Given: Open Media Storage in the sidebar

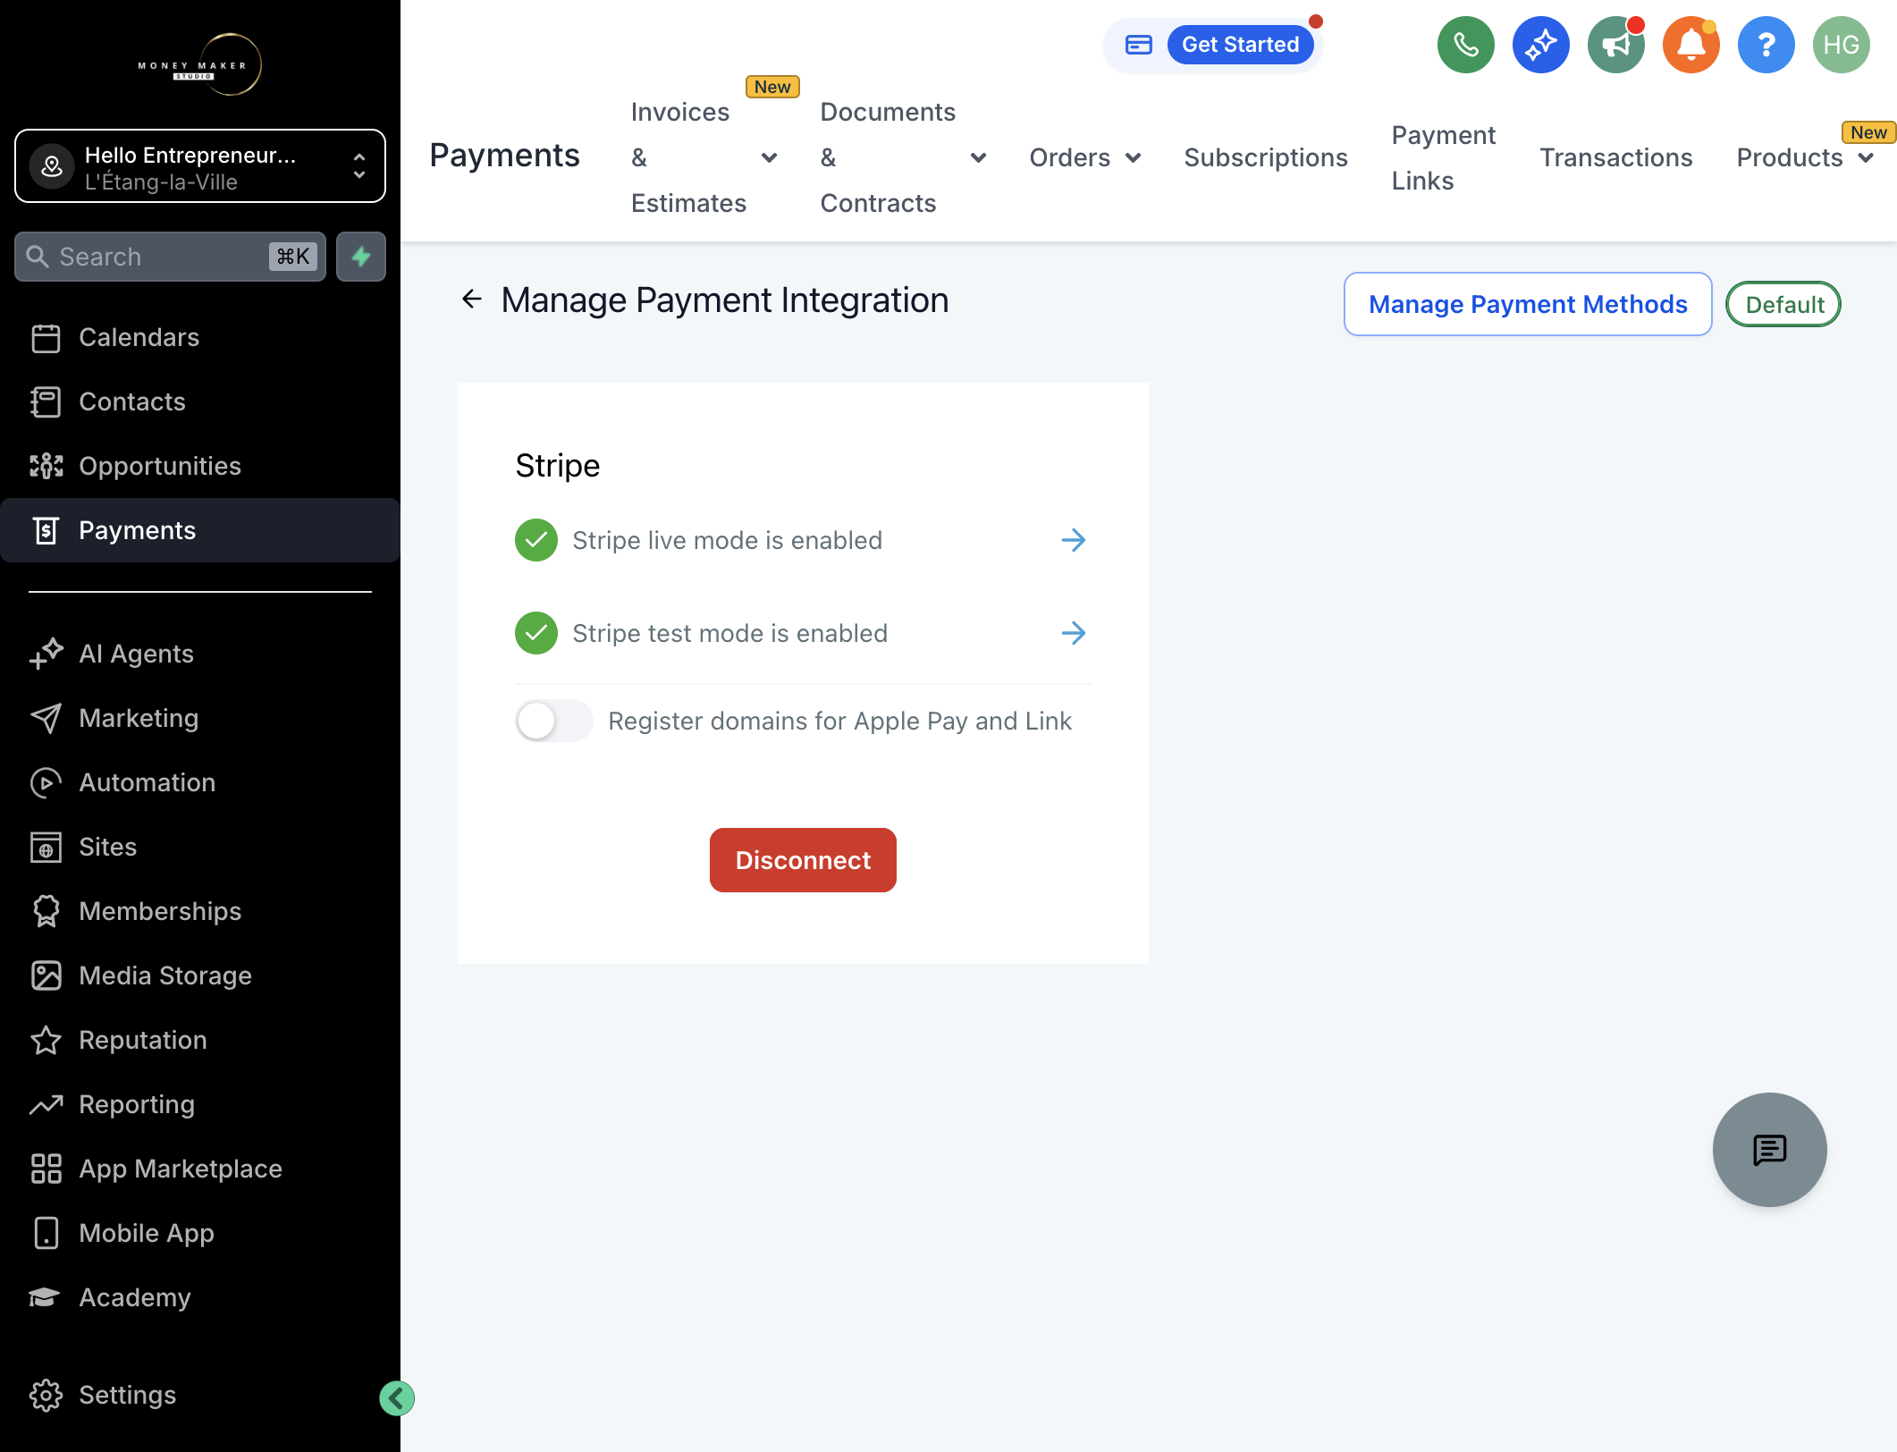Looking at the screenshot, I should point(200,975).
